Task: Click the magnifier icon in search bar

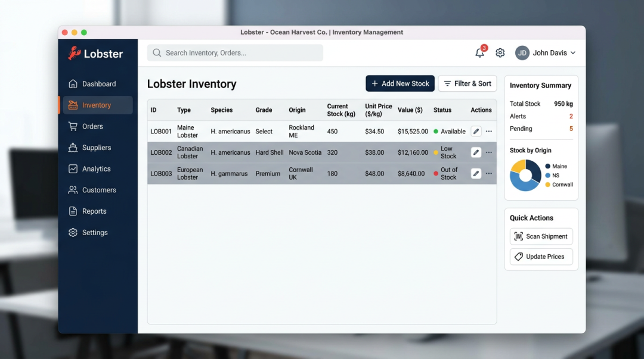Action: tap(157, 53)
